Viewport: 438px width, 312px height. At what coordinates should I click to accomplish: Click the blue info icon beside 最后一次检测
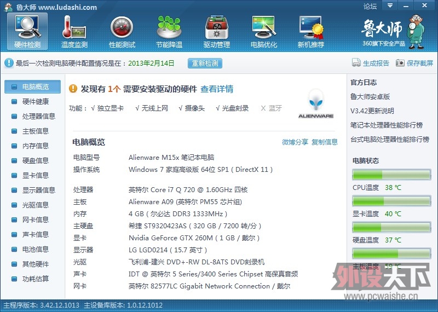tap(9, 63)
